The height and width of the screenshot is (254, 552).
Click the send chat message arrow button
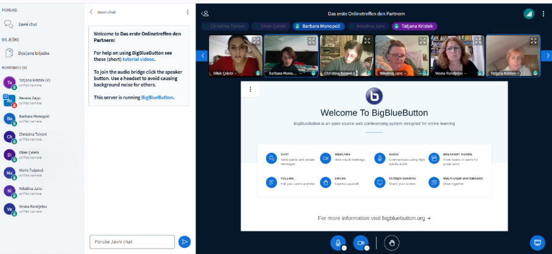[185, 242]
